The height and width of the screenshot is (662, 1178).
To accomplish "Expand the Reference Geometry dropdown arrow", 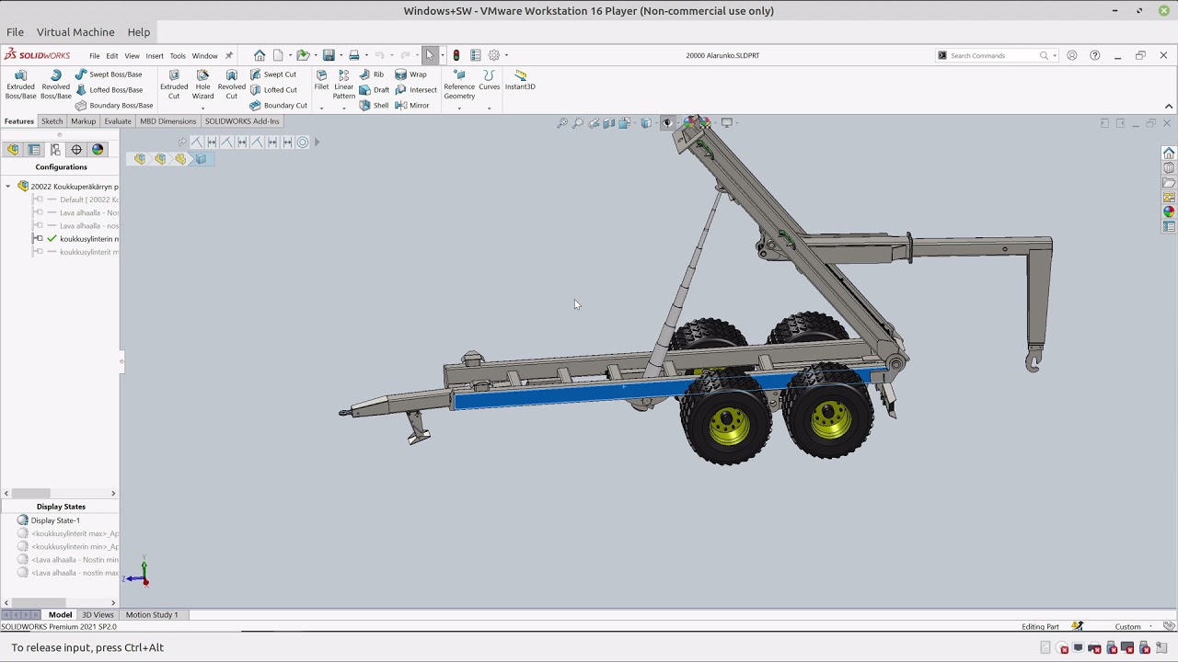I will [459, 108].
